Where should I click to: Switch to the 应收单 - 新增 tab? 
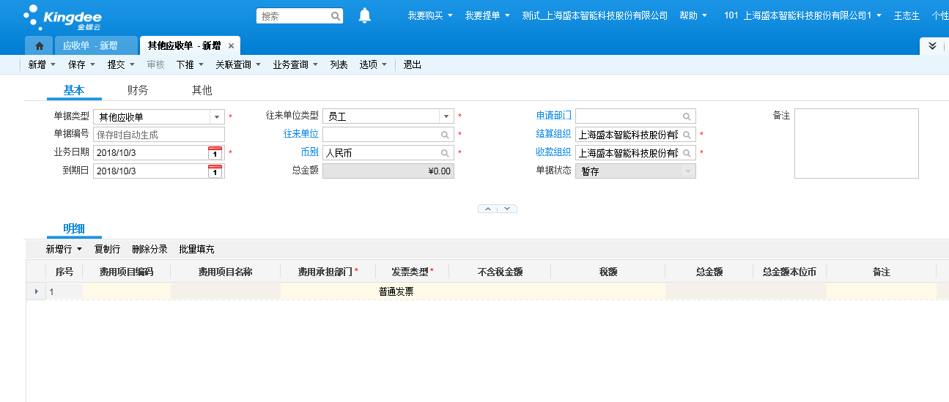point(90,45)
